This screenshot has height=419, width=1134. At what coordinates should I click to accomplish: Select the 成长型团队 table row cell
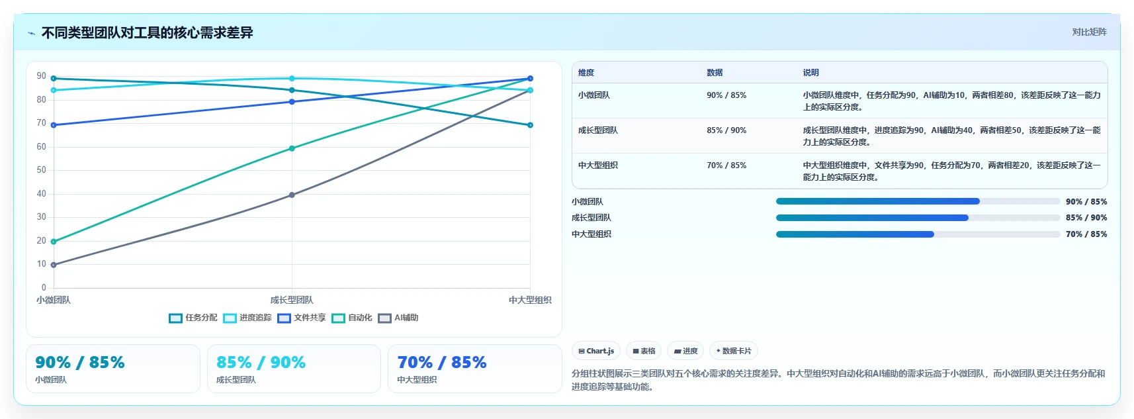(598, 130)
